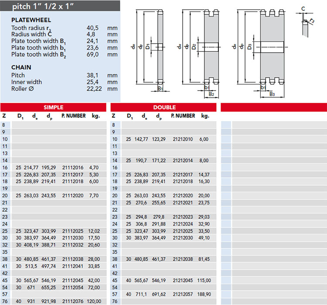Select part number 21112016

(73, 167)
